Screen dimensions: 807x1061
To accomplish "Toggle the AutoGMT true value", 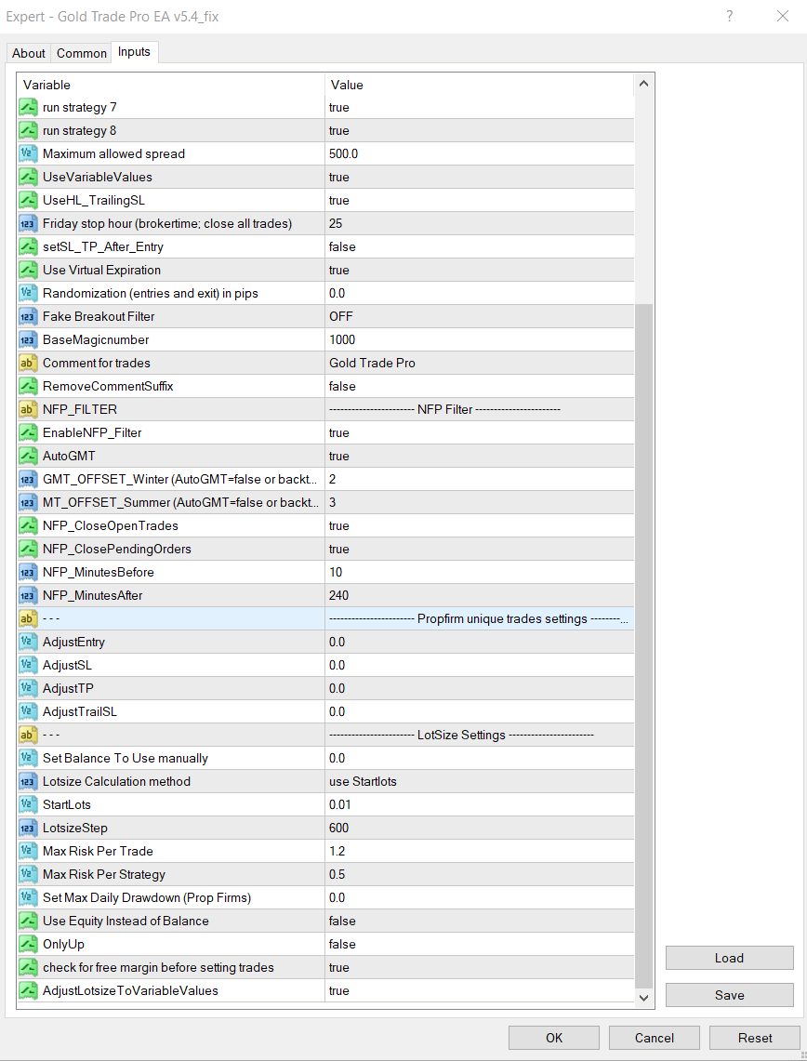I will [479, 456].
